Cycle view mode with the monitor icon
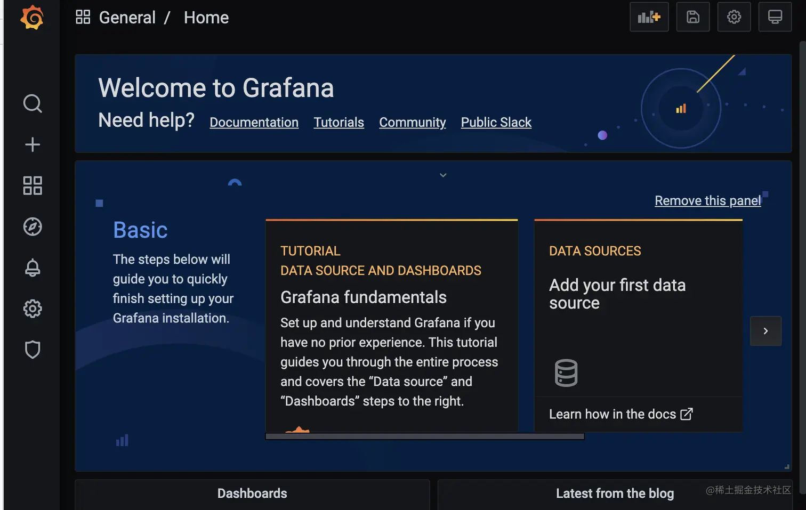The image size is (806, 510). [x=775, y=17]
